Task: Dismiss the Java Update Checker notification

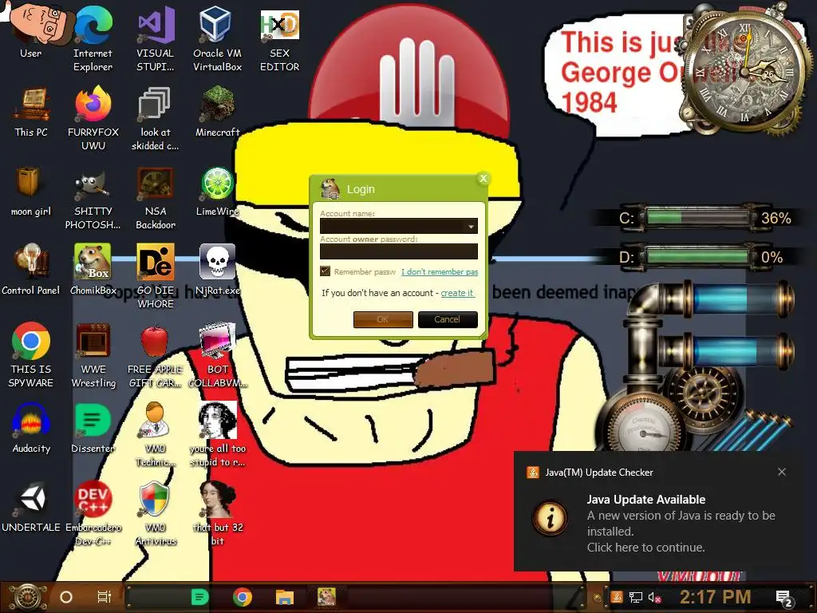Action: pyautogui.click(x=782, y=472)
